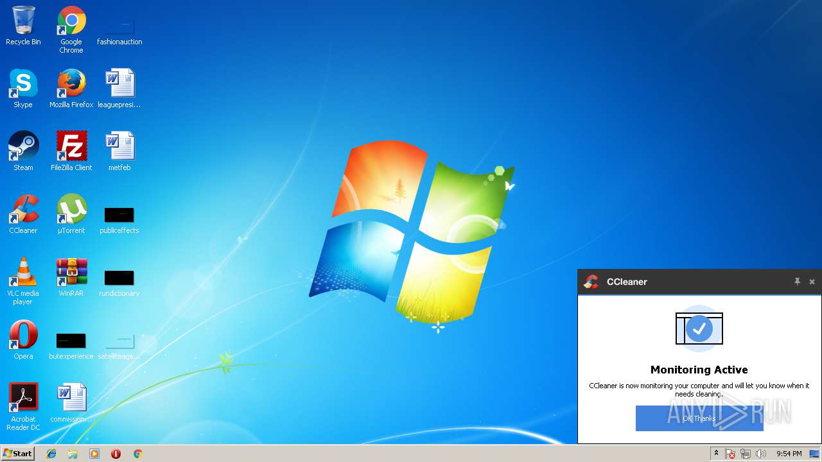Click OK Thanks in CCleaner popup
This screenshot has height=462, width=822.
click(699, 418)
